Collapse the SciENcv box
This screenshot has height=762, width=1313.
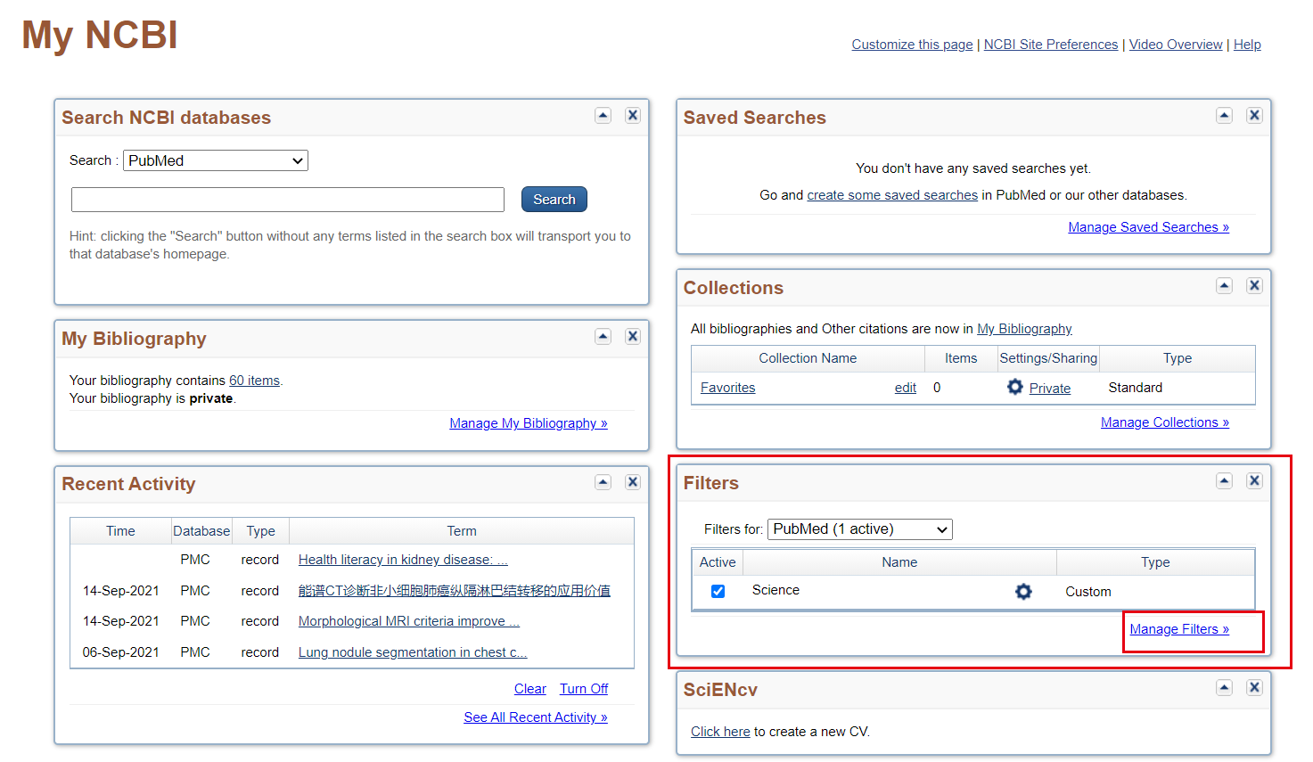1224,687
